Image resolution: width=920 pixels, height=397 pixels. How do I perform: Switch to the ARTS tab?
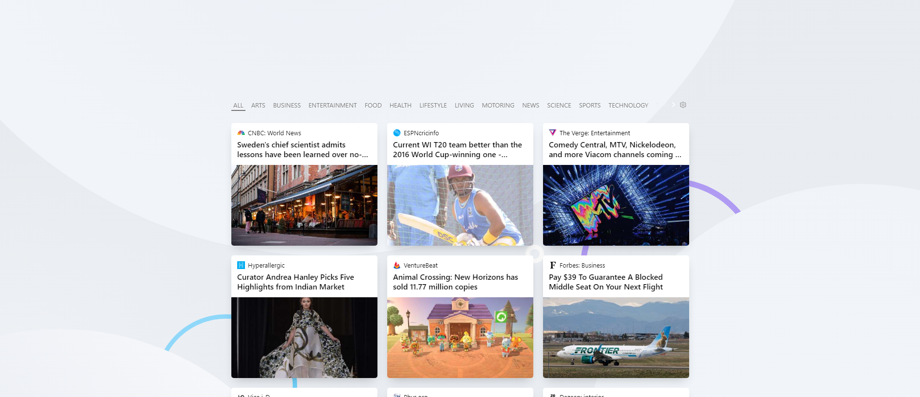point(258,106)
